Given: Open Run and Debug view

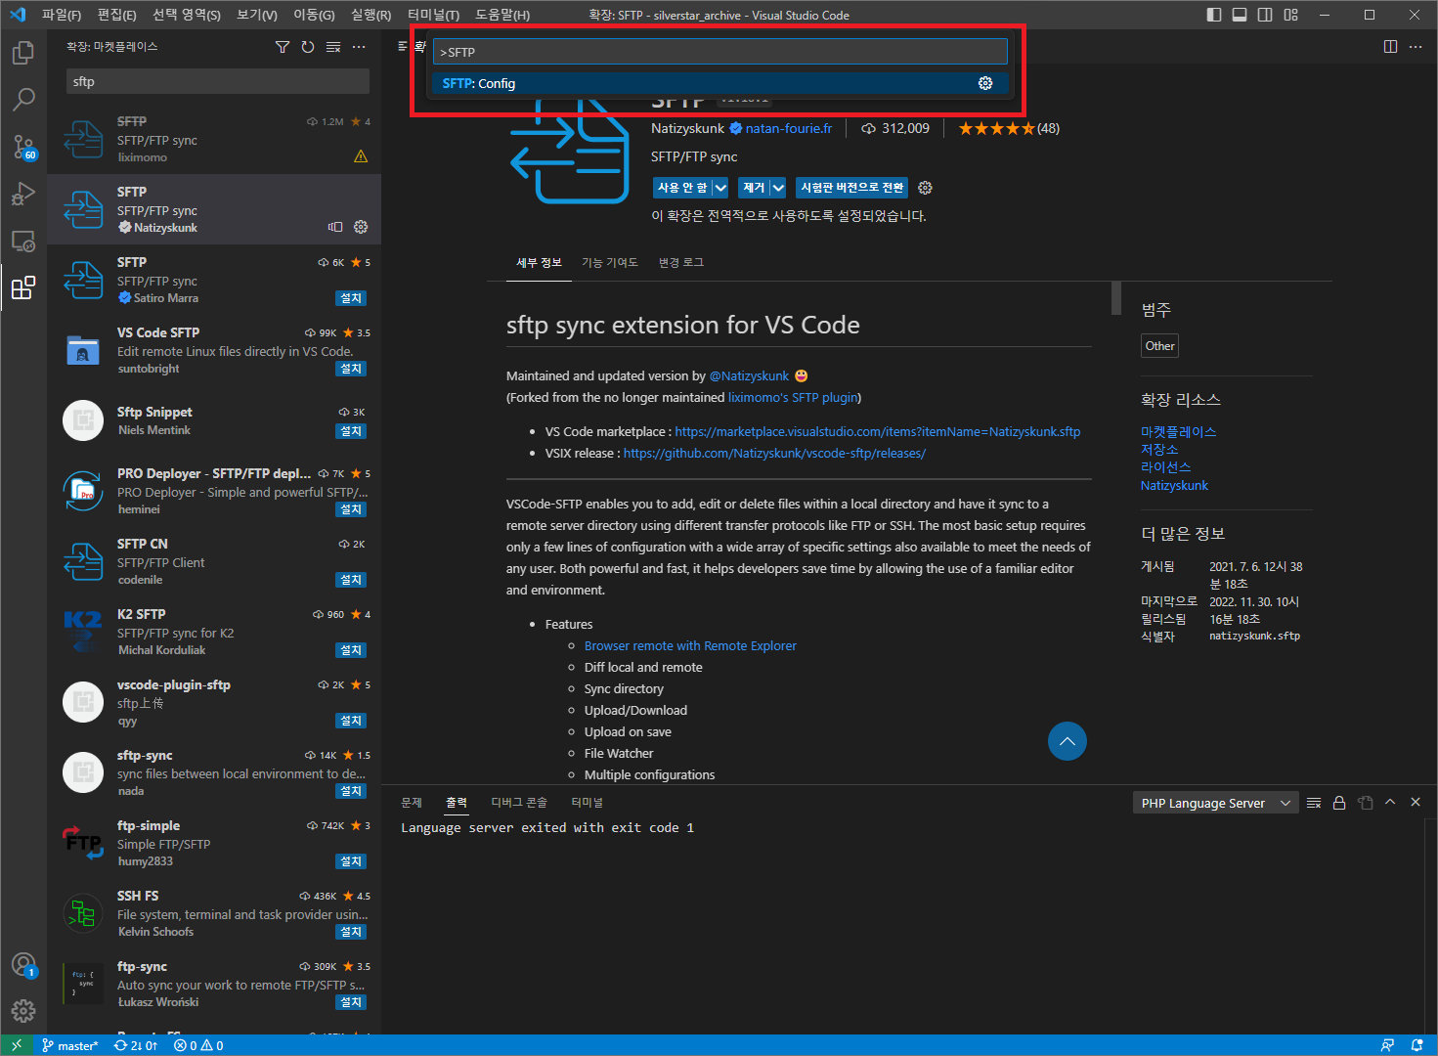Looking at the screenshot, I should [23, 194].
